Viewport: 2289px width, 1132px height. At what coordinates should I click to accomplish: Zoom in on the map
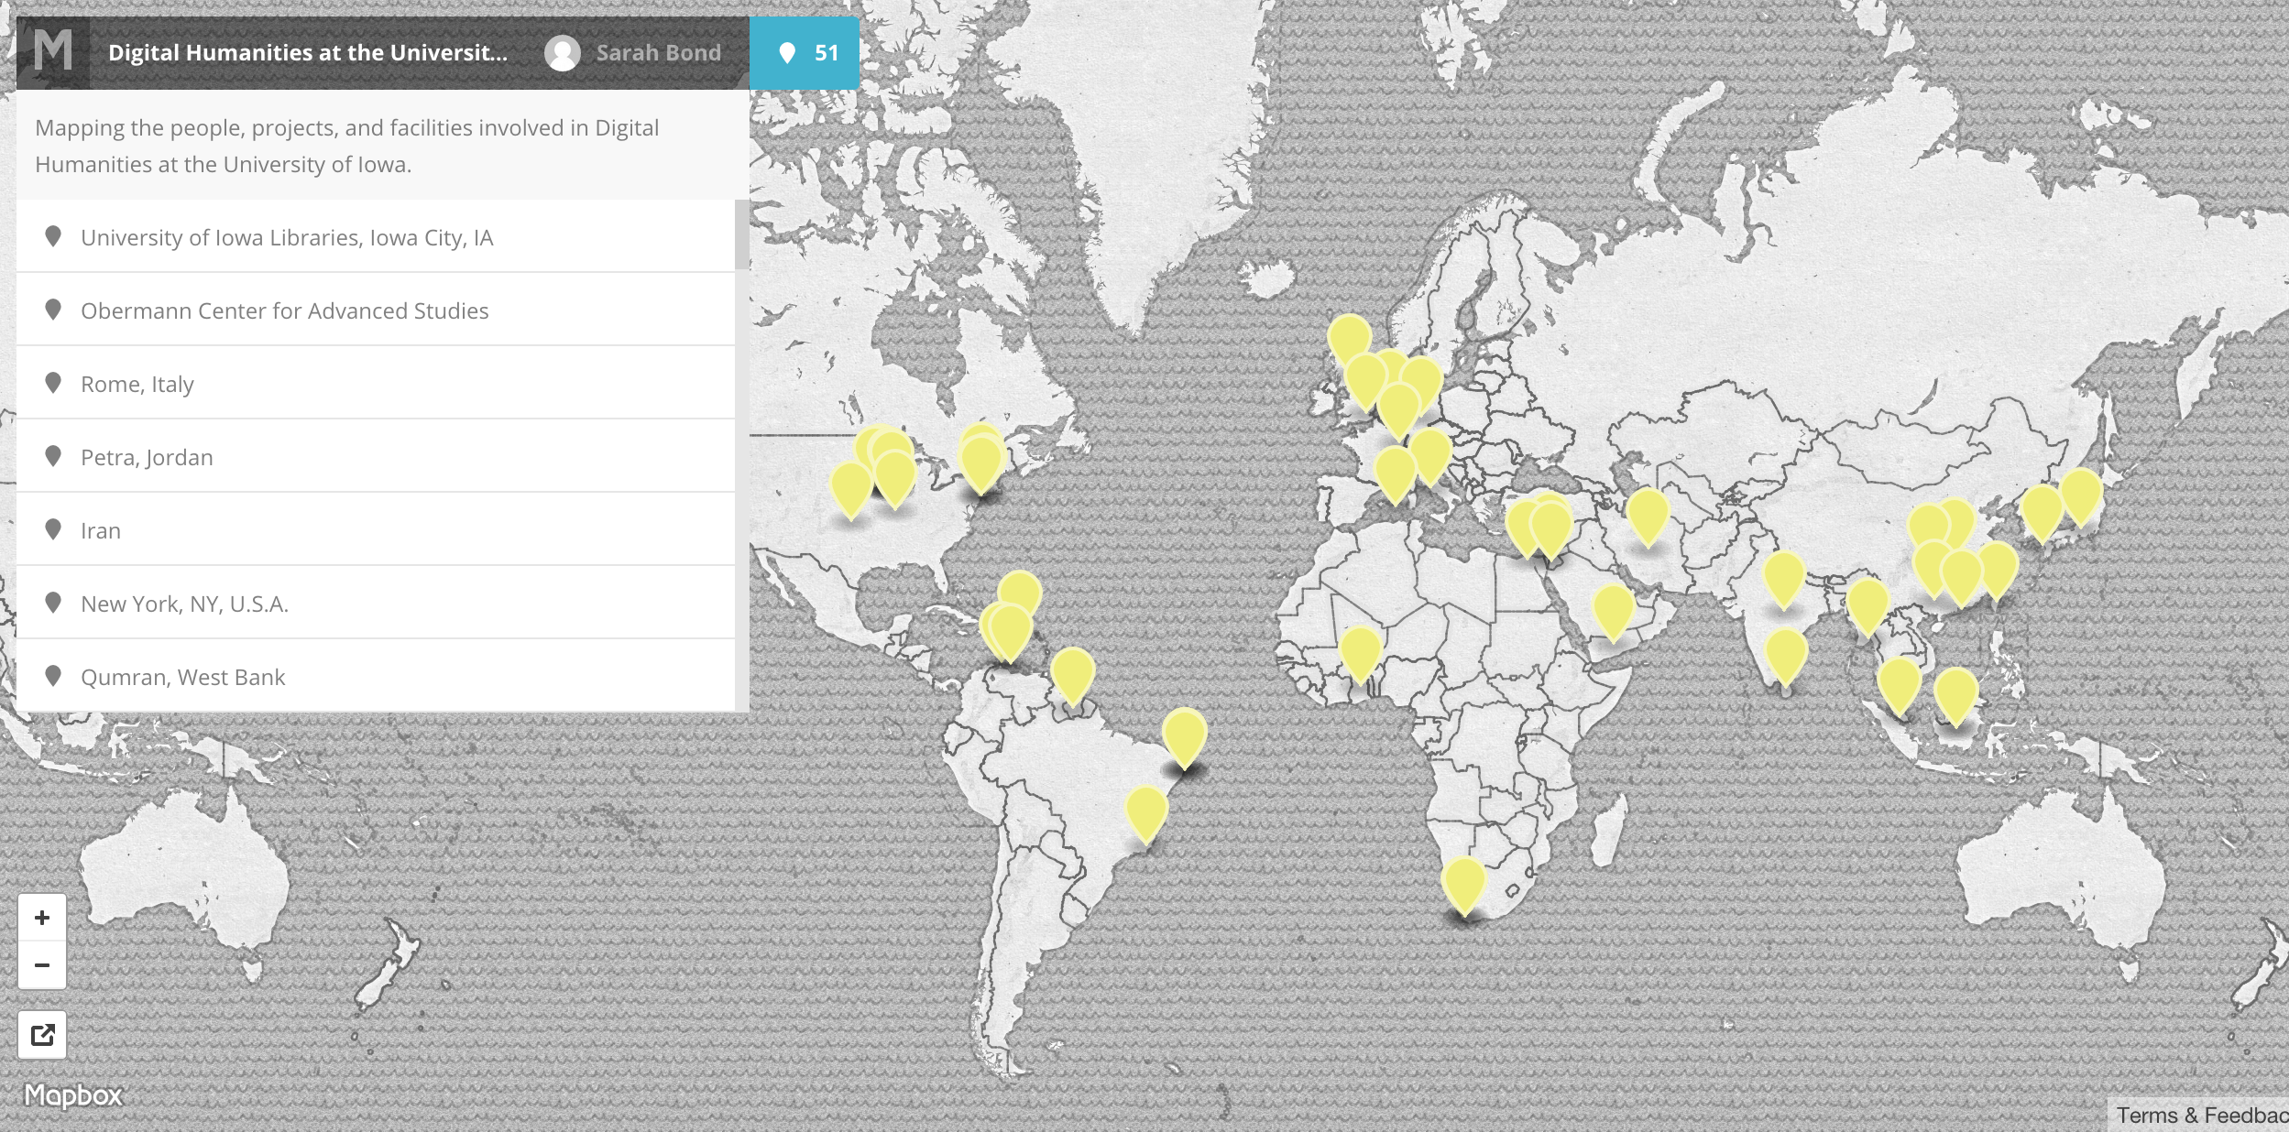tap(42, 917)
